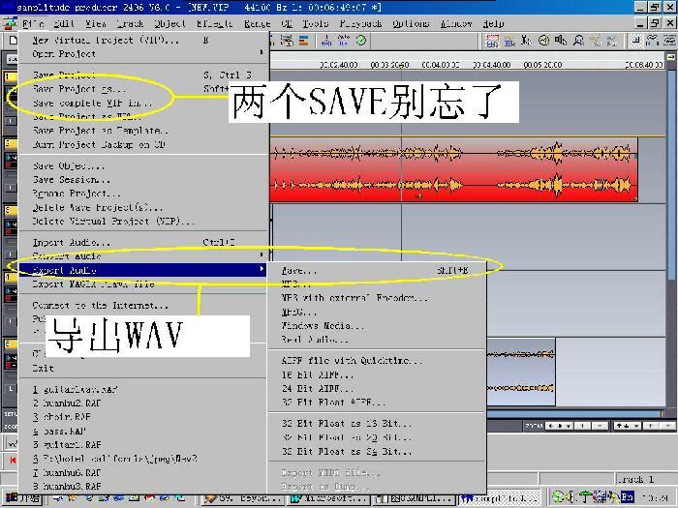Select the wrench-and-pointer mouse mode icon
Screen dimensions: 678x508
point(526,41)
